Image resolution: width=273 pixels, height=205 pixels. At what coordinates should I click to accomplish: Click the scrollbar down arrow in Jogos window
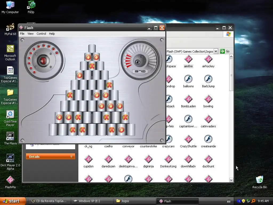point(231,180)
